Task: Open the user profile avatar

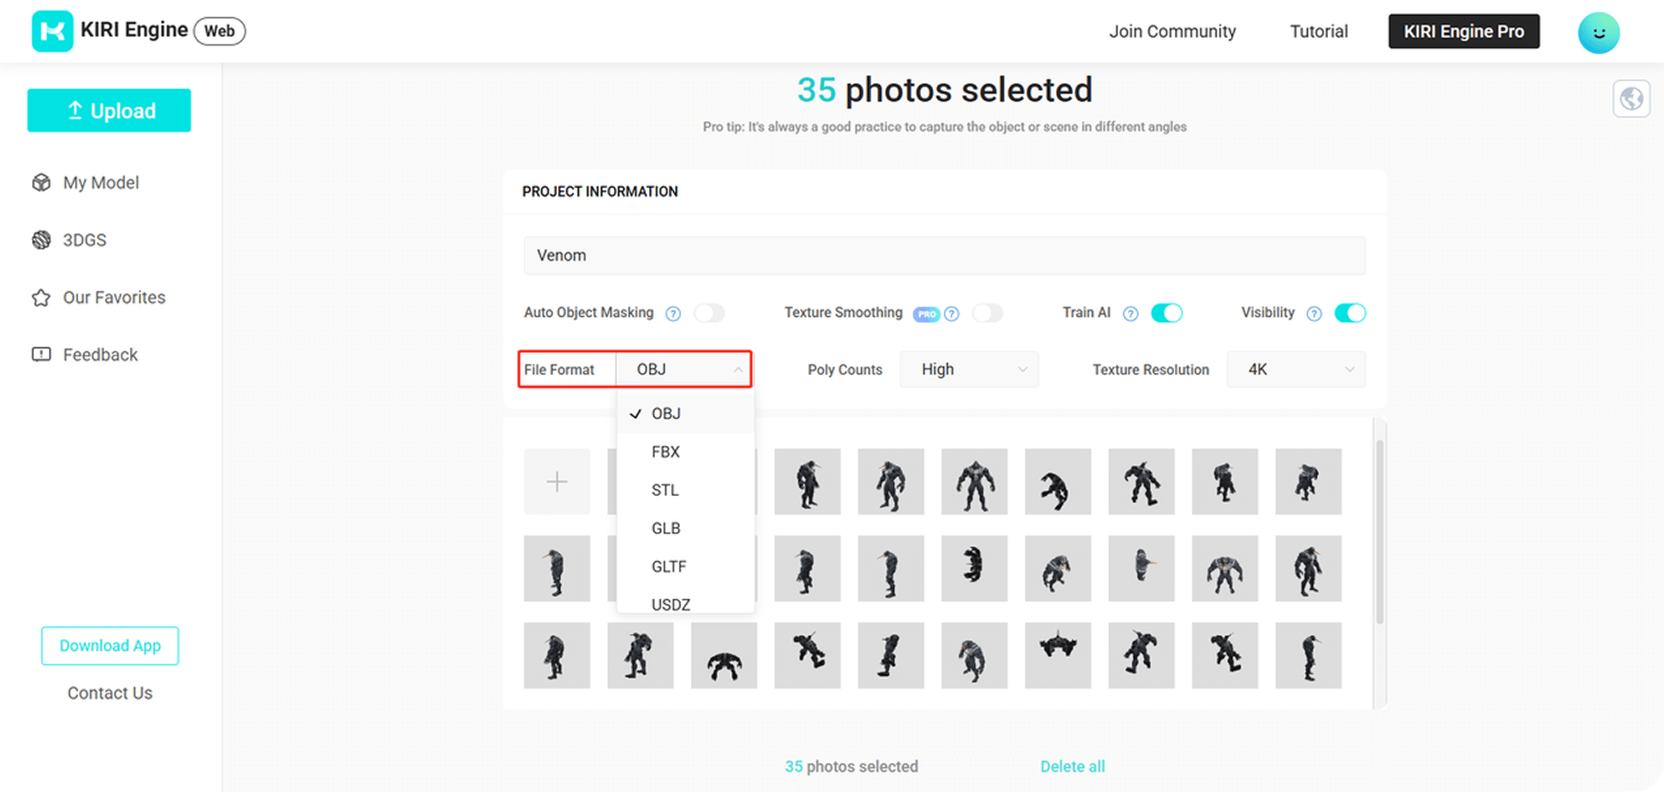Action: click(x=1598, y=32)
